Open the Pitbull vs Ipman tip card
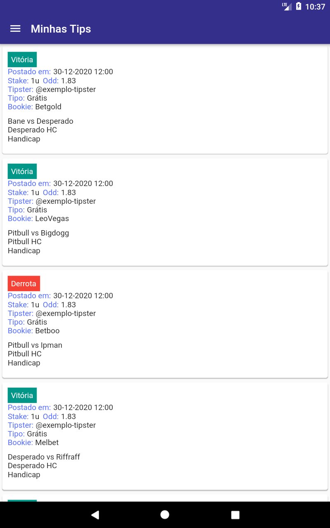330x528 pixels. (165, 345)
